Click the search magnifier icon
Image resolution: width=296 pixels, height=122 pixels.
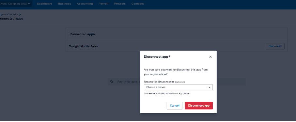[112, 82]
